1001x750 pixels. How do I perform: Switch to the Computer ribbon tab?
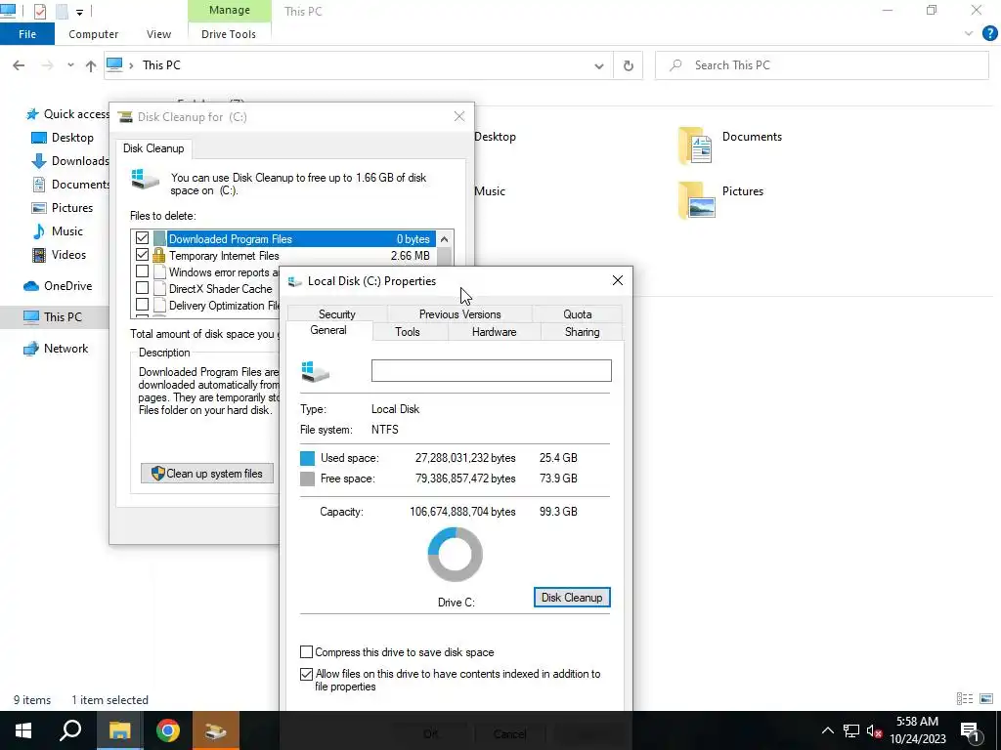coord(93,34)
